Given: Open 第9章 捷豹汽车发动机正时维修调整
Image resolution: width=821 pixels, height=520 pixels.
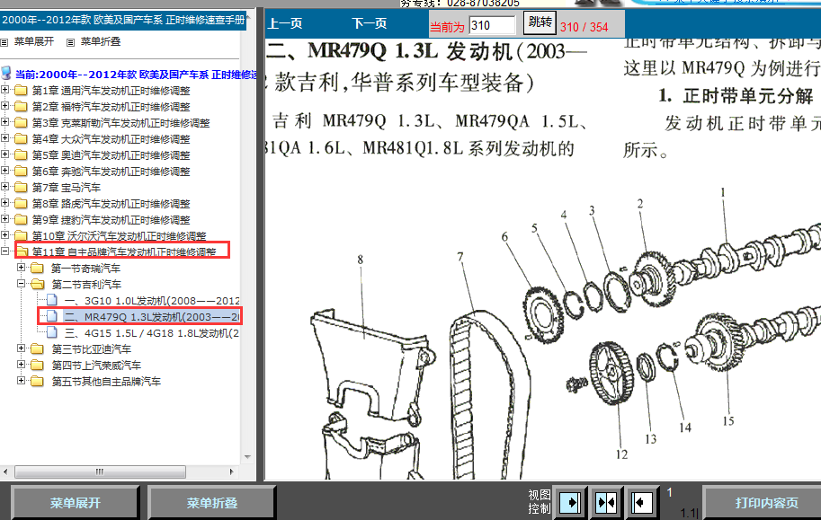Looking at the screenshot, I should (111, 220).
